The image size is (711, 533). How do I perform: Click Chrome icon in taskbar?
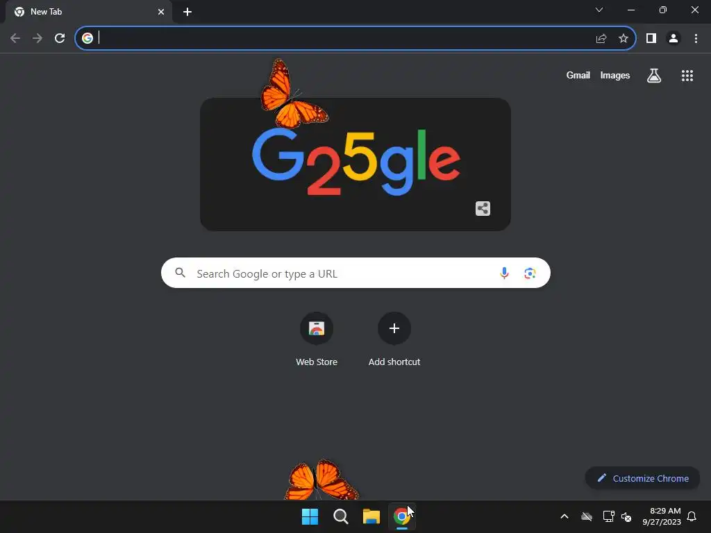coord(402,516)
